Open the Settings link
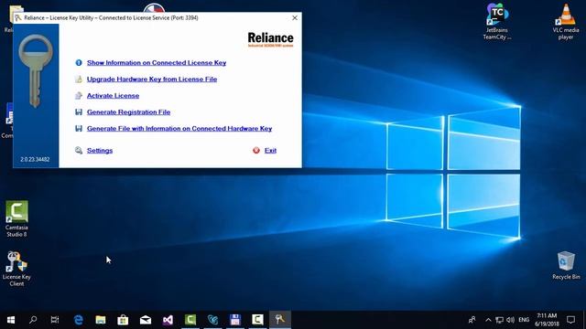Image resolution: width=586 pixels, height=329 pixels. click(x=100, y=150)
